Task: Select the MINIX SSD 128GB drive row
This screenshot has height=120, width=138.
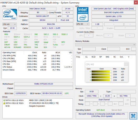Action: (37, 100)
